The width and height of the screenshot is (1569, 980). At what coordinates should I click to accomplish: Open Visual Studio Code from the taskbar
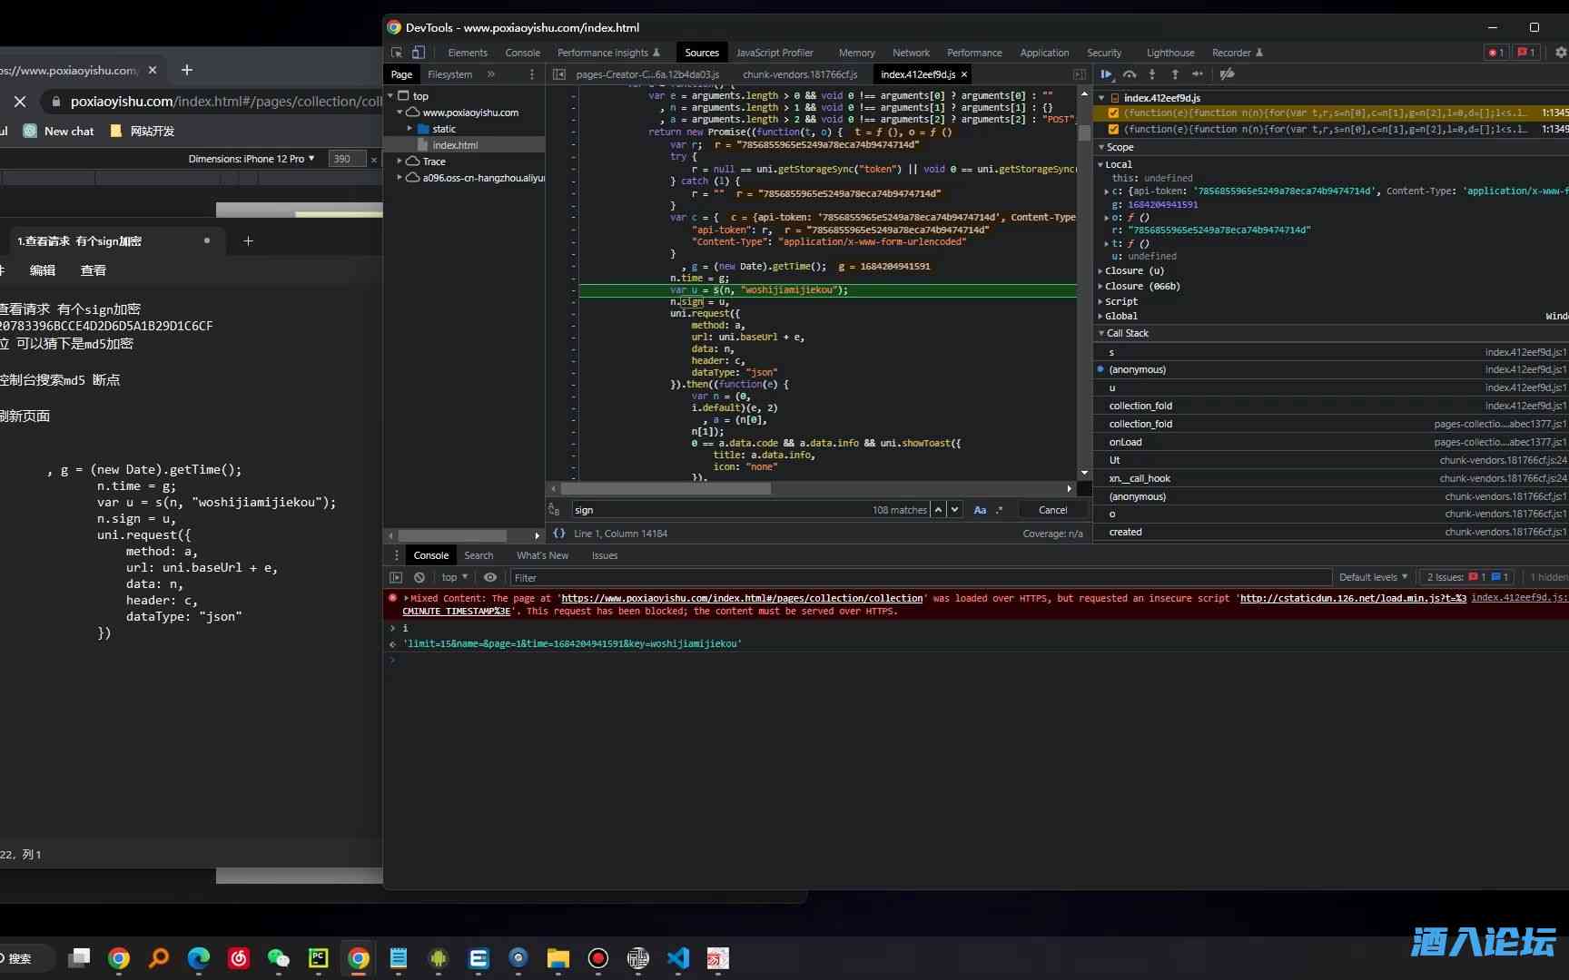pyautogui.click(x=678, y=958)
